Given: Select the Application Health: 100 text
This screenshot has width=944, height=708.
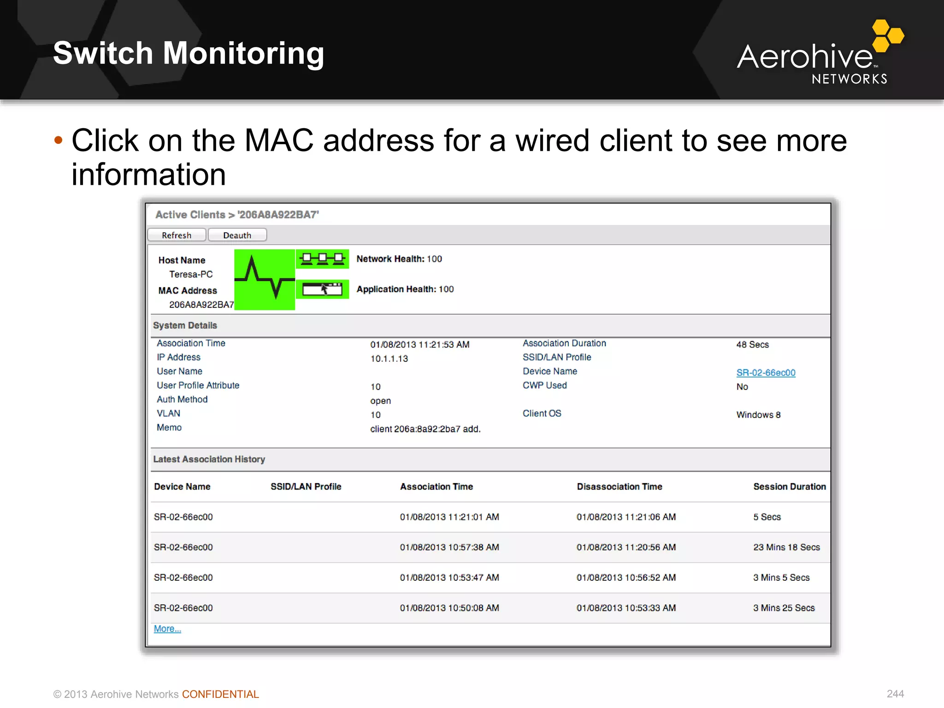Looking at the screenshot, I should 405,289.
